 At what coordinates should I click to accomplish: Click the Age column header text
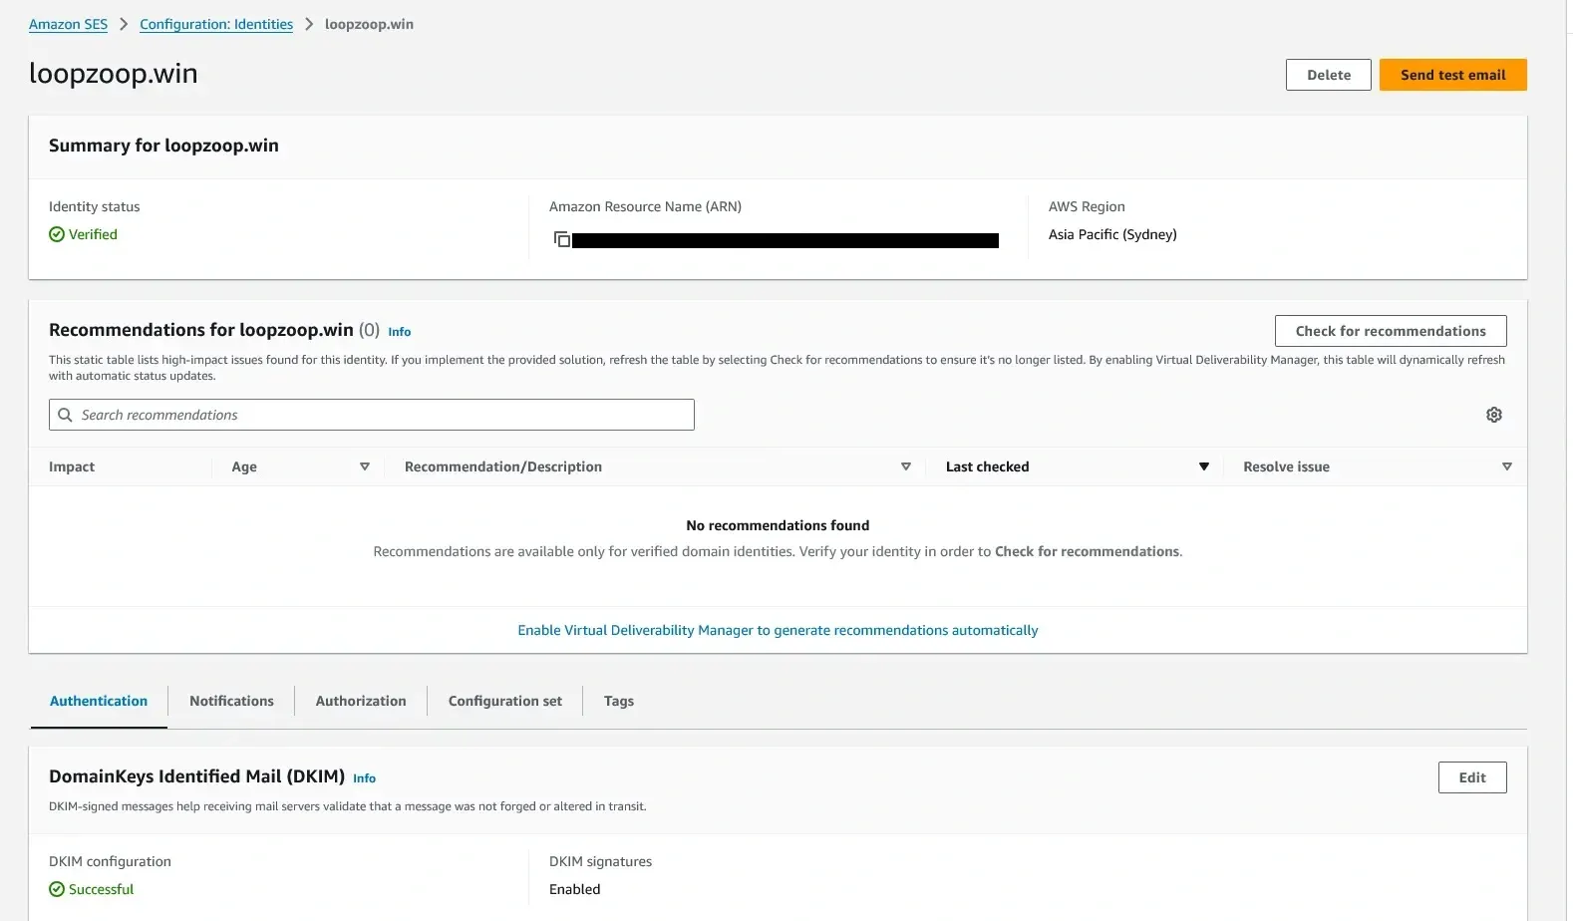pyautogui.click(x=244, y=466)
